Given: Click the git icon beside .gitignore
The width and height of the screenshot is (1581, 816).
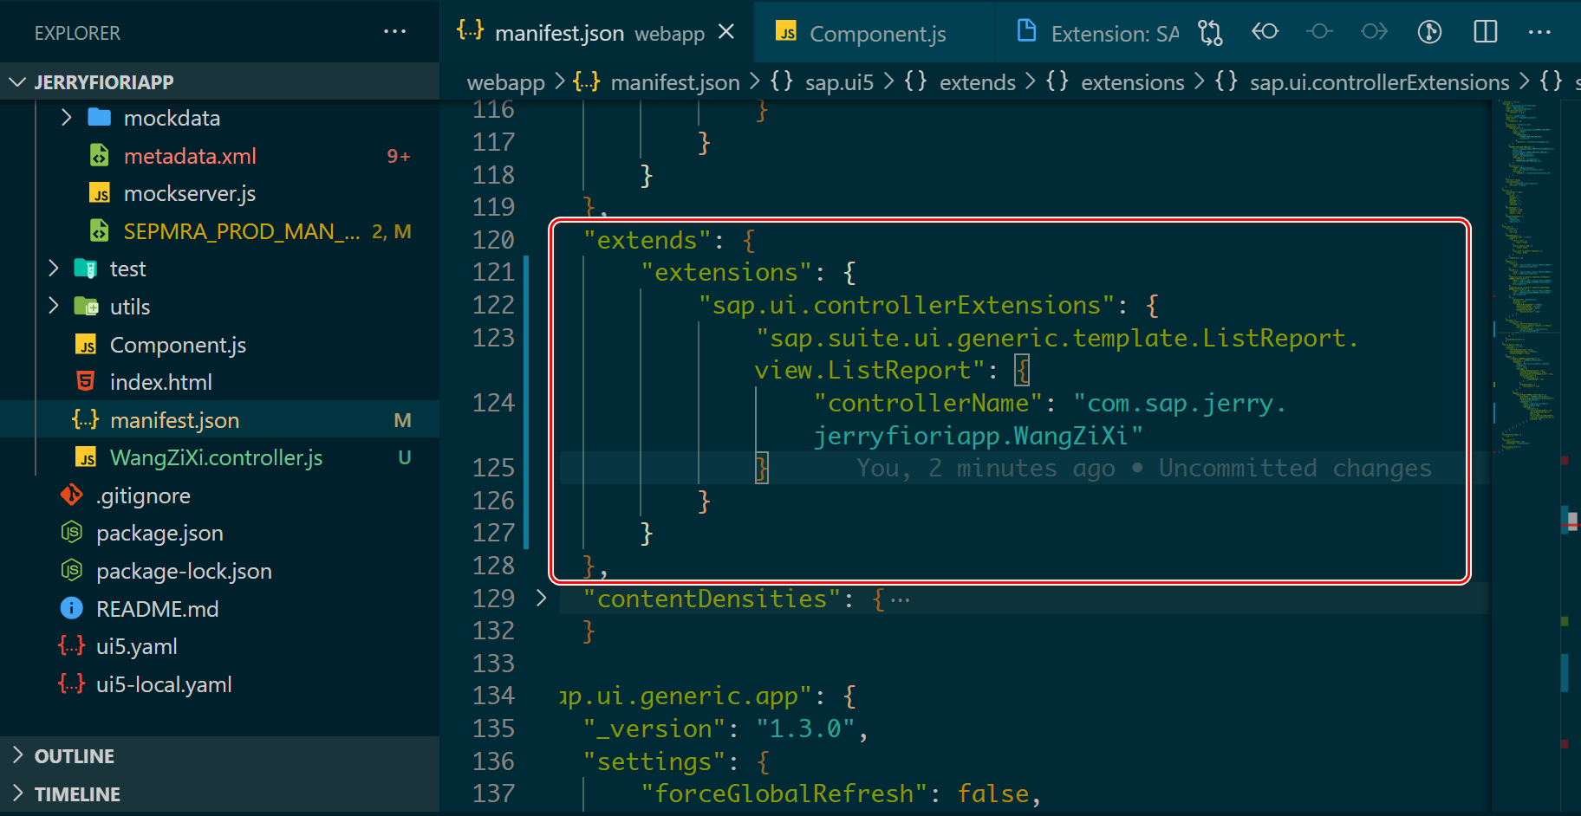Looking at the screenshot, I should (72, 495).
